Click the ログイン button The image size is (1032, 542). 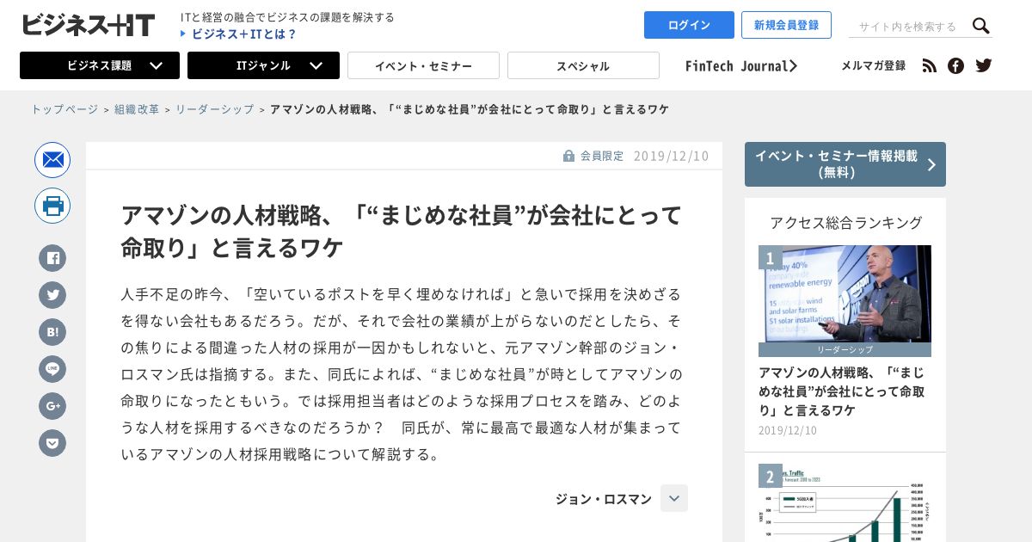689,25
